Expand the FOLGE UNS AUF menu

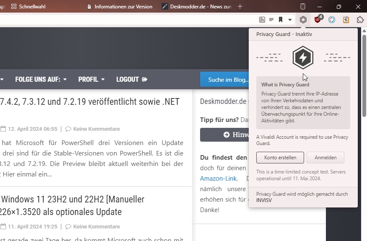click(41, 79)
